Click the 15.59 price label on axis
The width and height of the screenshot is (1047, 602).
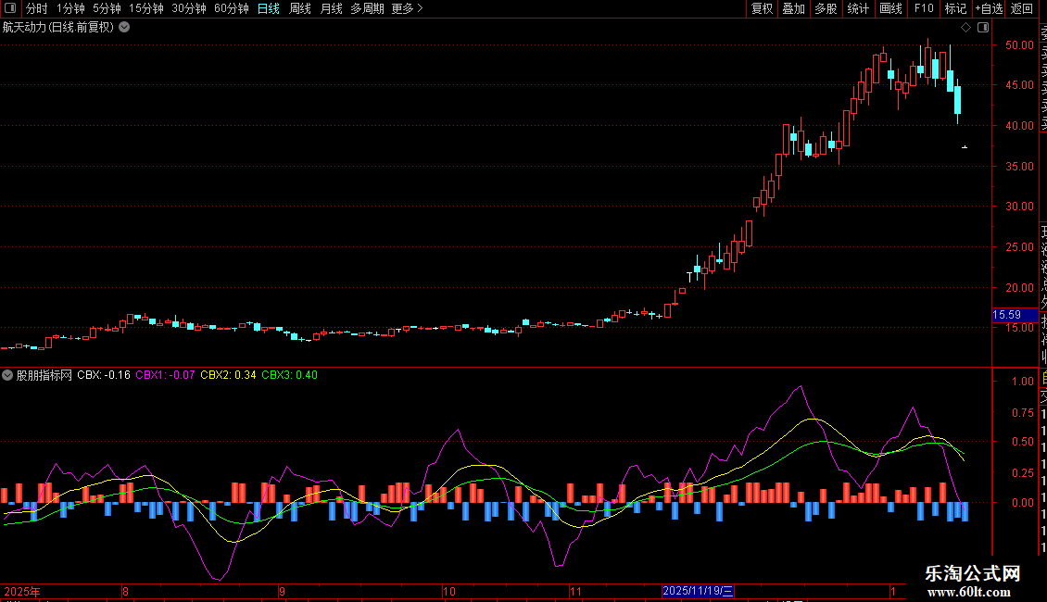pyautogui.click(x=1015, y=315)
